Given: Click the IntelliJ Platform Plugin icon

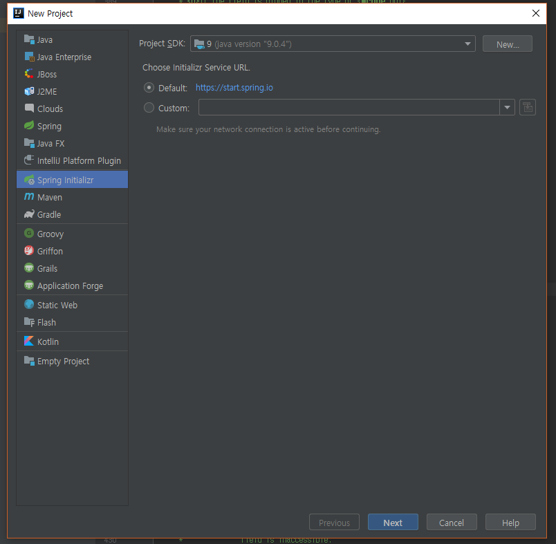Looking at the screenshot, I should click(x=29, y=160).
